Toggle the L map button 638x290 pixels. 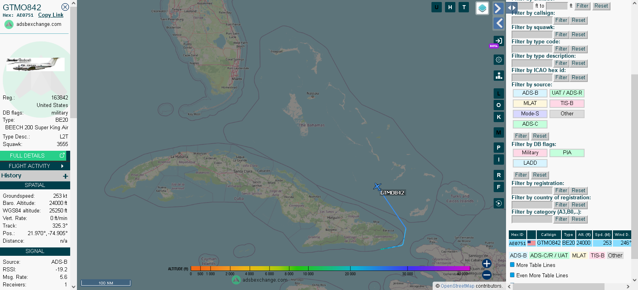click(x=498, y=93)
